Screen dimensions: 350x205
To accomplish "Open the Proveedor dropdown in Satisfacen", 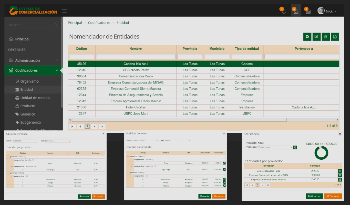I will pos(275,147).
